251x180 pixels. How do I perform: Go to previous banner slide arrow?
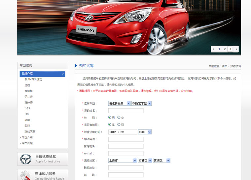(x=213, y=49)
